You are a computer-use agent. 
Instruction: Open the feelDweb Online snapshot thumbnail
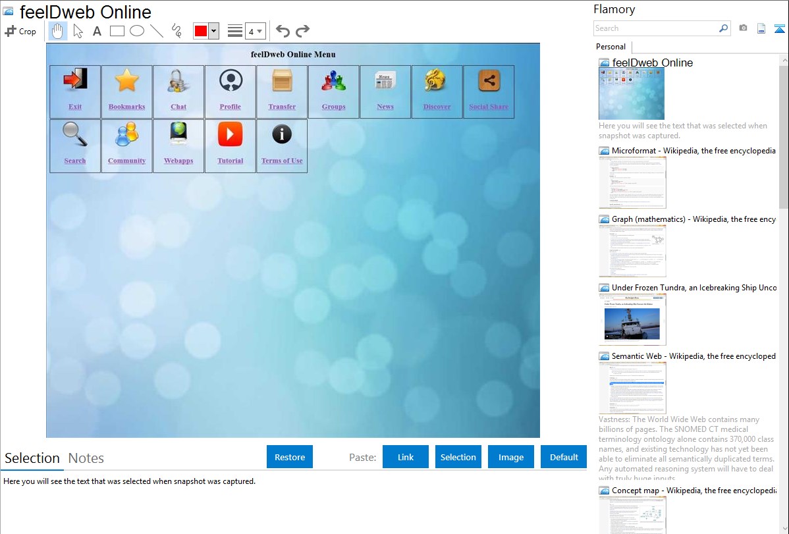tap(632, 93)
